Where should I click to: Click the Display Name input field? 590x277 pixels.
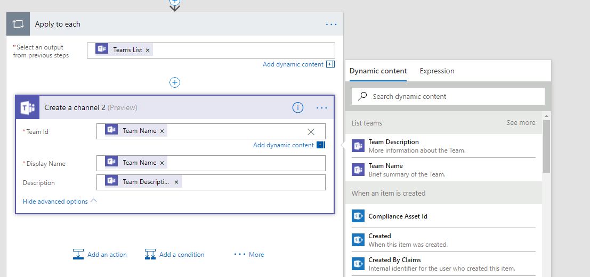click(x=211, y=163)
